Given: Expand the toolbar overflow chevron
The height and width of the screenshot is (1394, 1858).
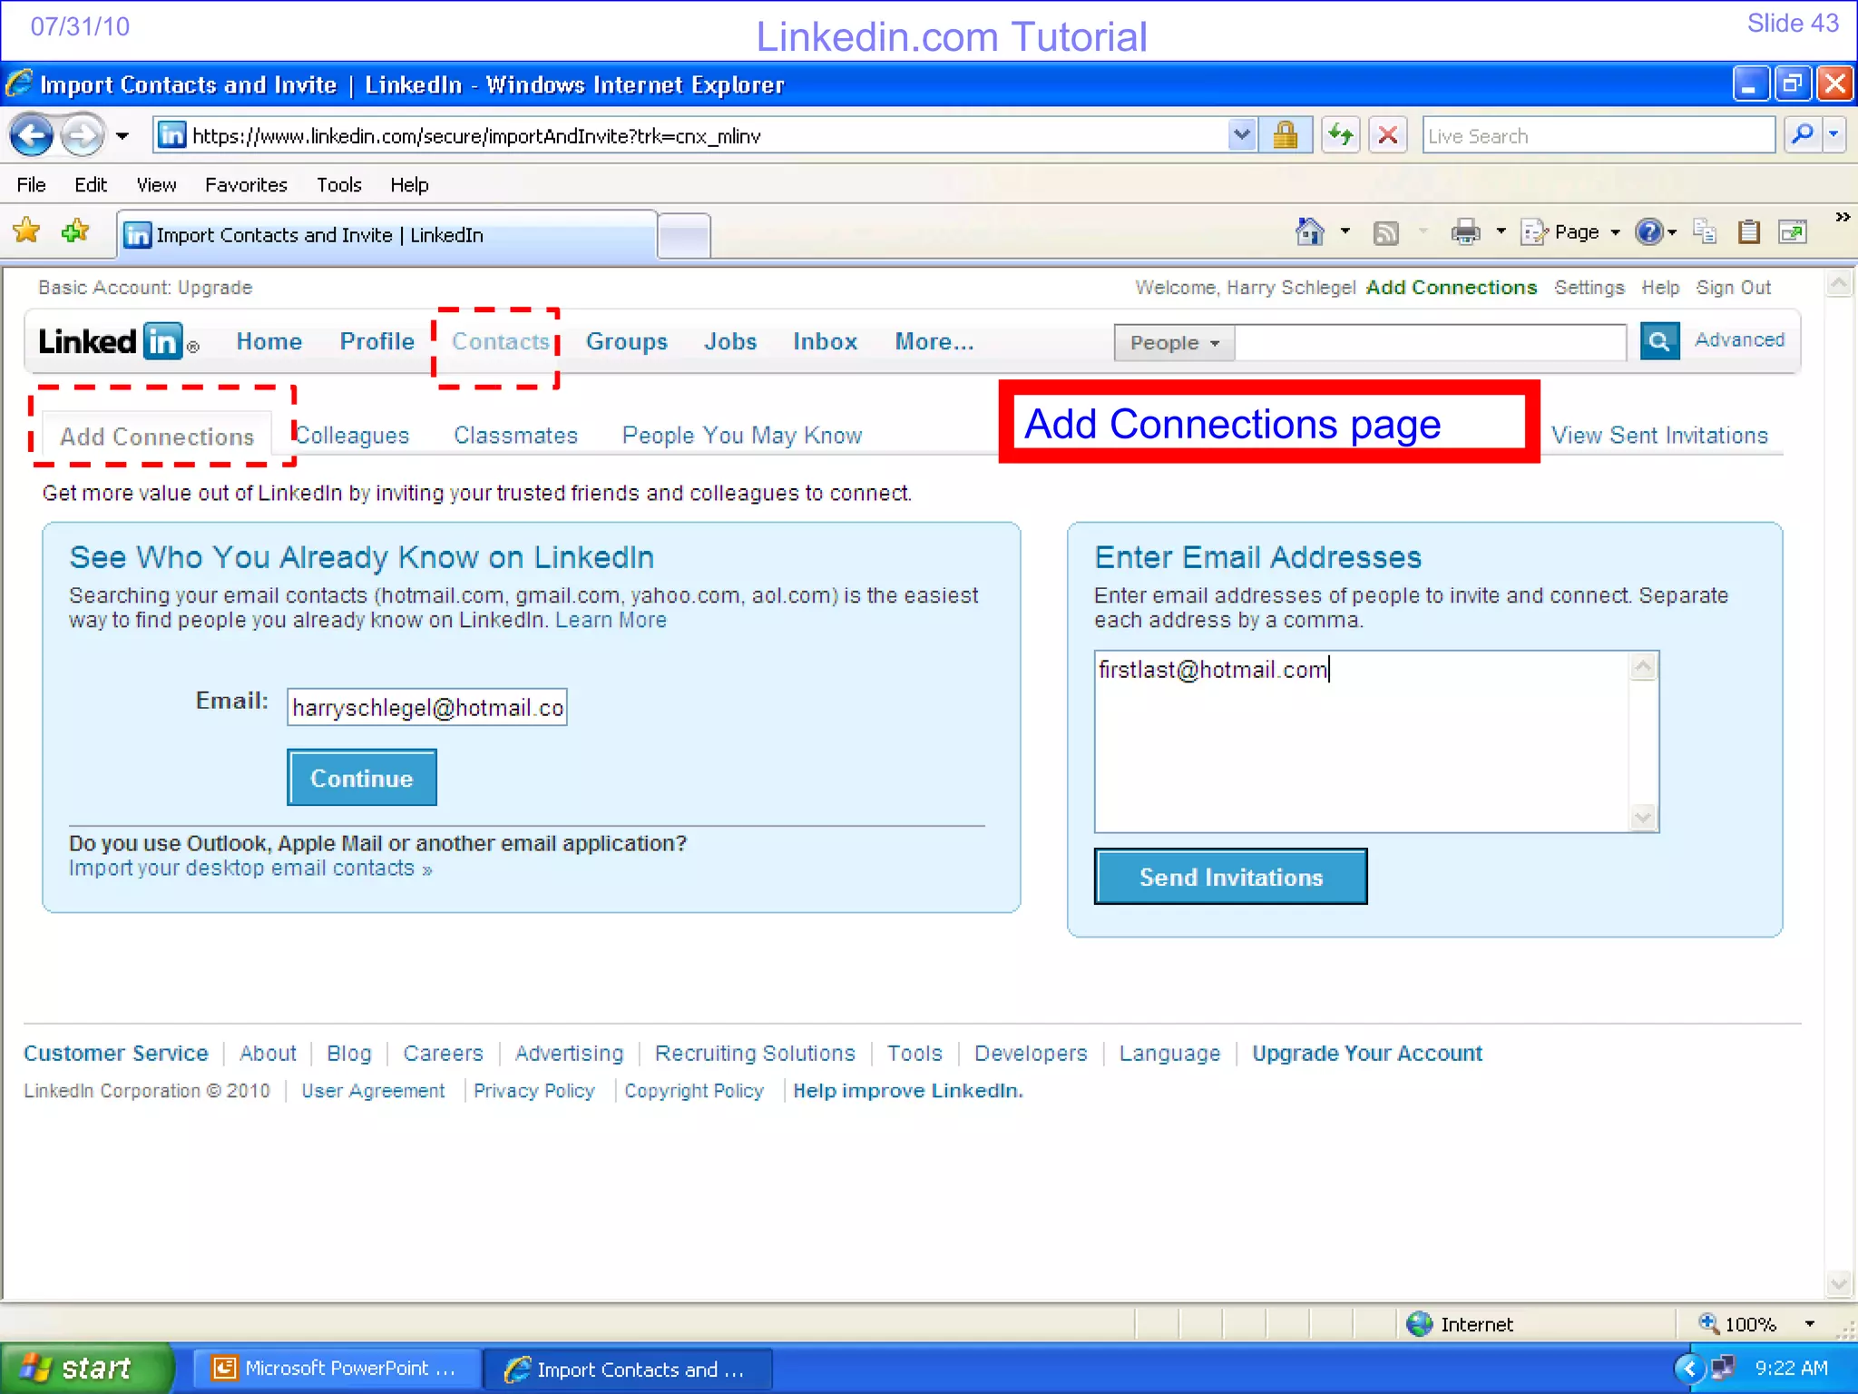Looking at the screenshot, I should 1843,217.
